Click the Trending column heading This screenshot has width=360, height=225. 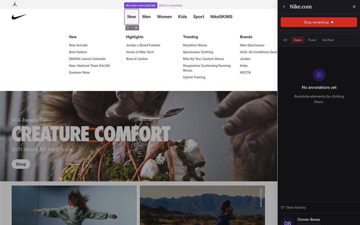point(191,37)
